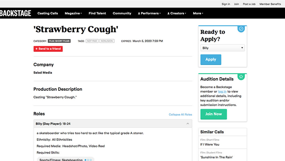The image size is (285, 161).
Task: Open the Find Talent page
Action: (x=97, y=13)
